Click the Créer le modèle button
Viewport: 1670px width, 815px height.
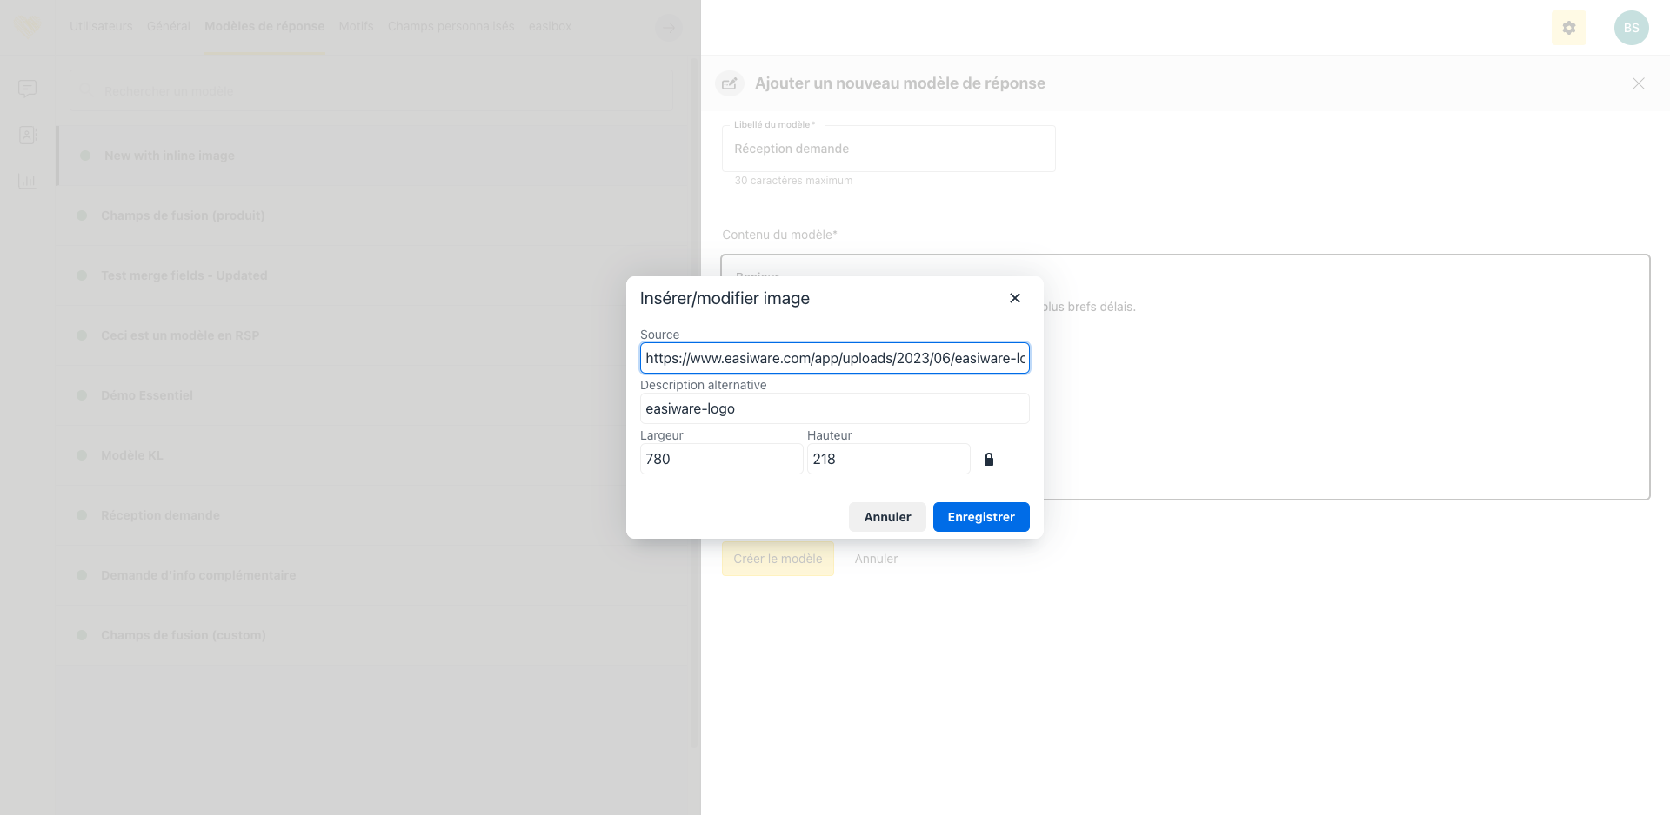click(x=778, y=559)
